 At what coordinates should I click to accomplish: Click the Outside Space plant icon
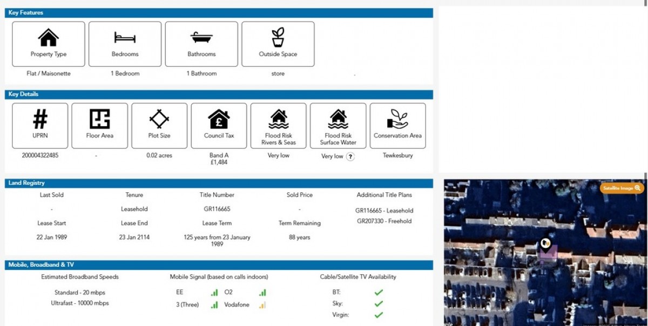pos(278,38)
